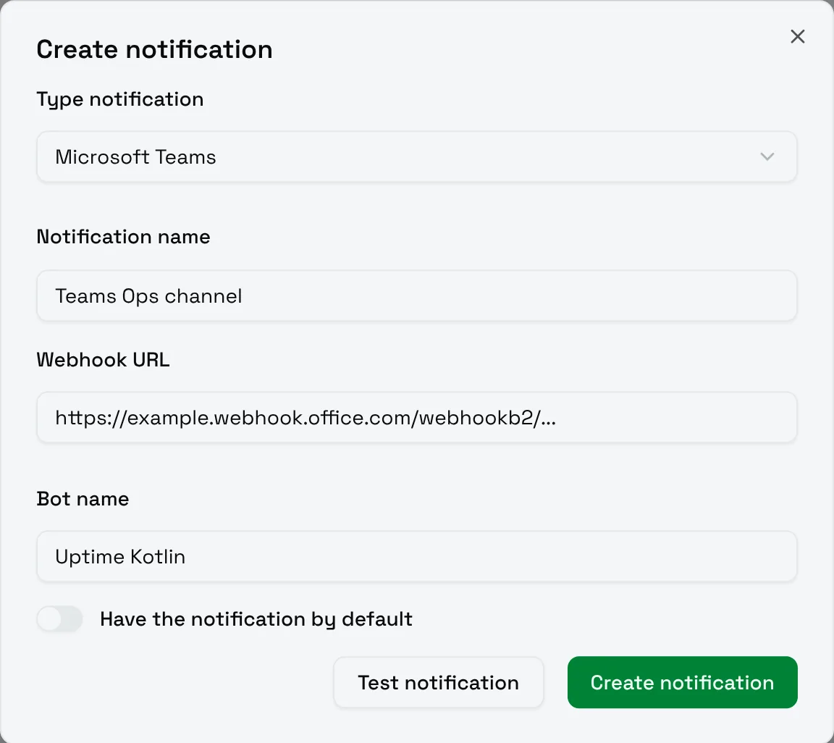Open the Type notification dropdown
The image size is (834, 743).
click(416, 156)
